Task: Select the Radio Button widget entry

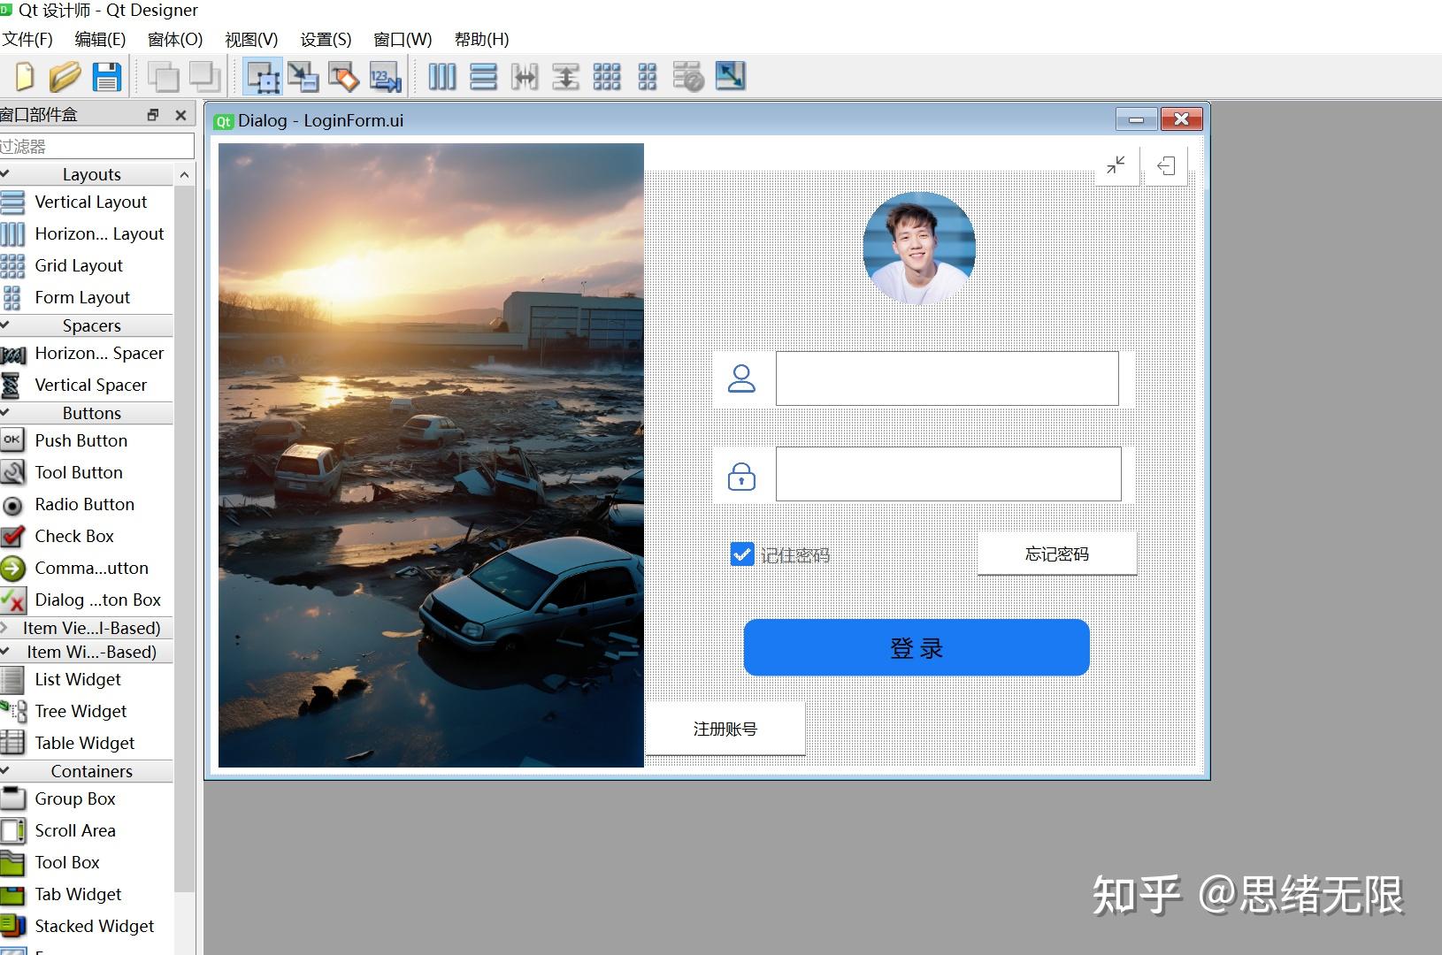Action: 84,504
